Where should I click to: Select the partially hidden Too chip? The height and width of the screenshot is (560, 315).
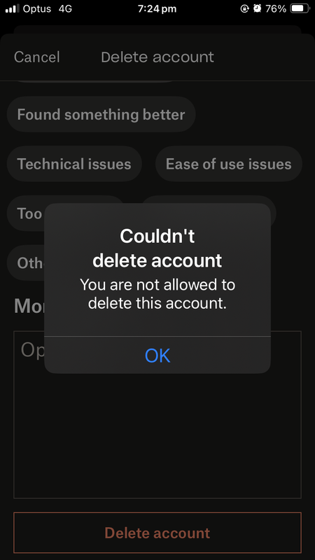click(x=26, y=213)
